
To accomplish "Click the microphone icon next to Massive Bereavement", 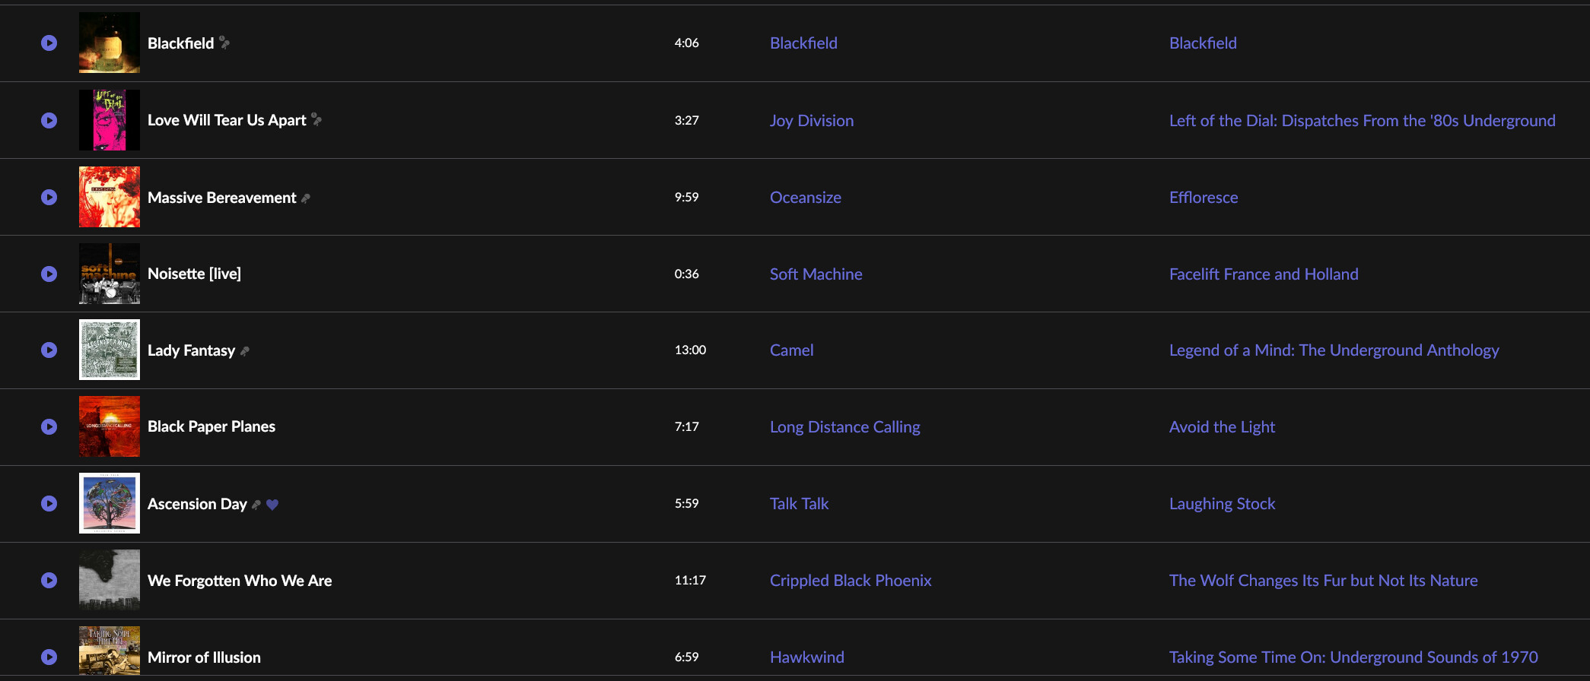I will tap(306, 198).
